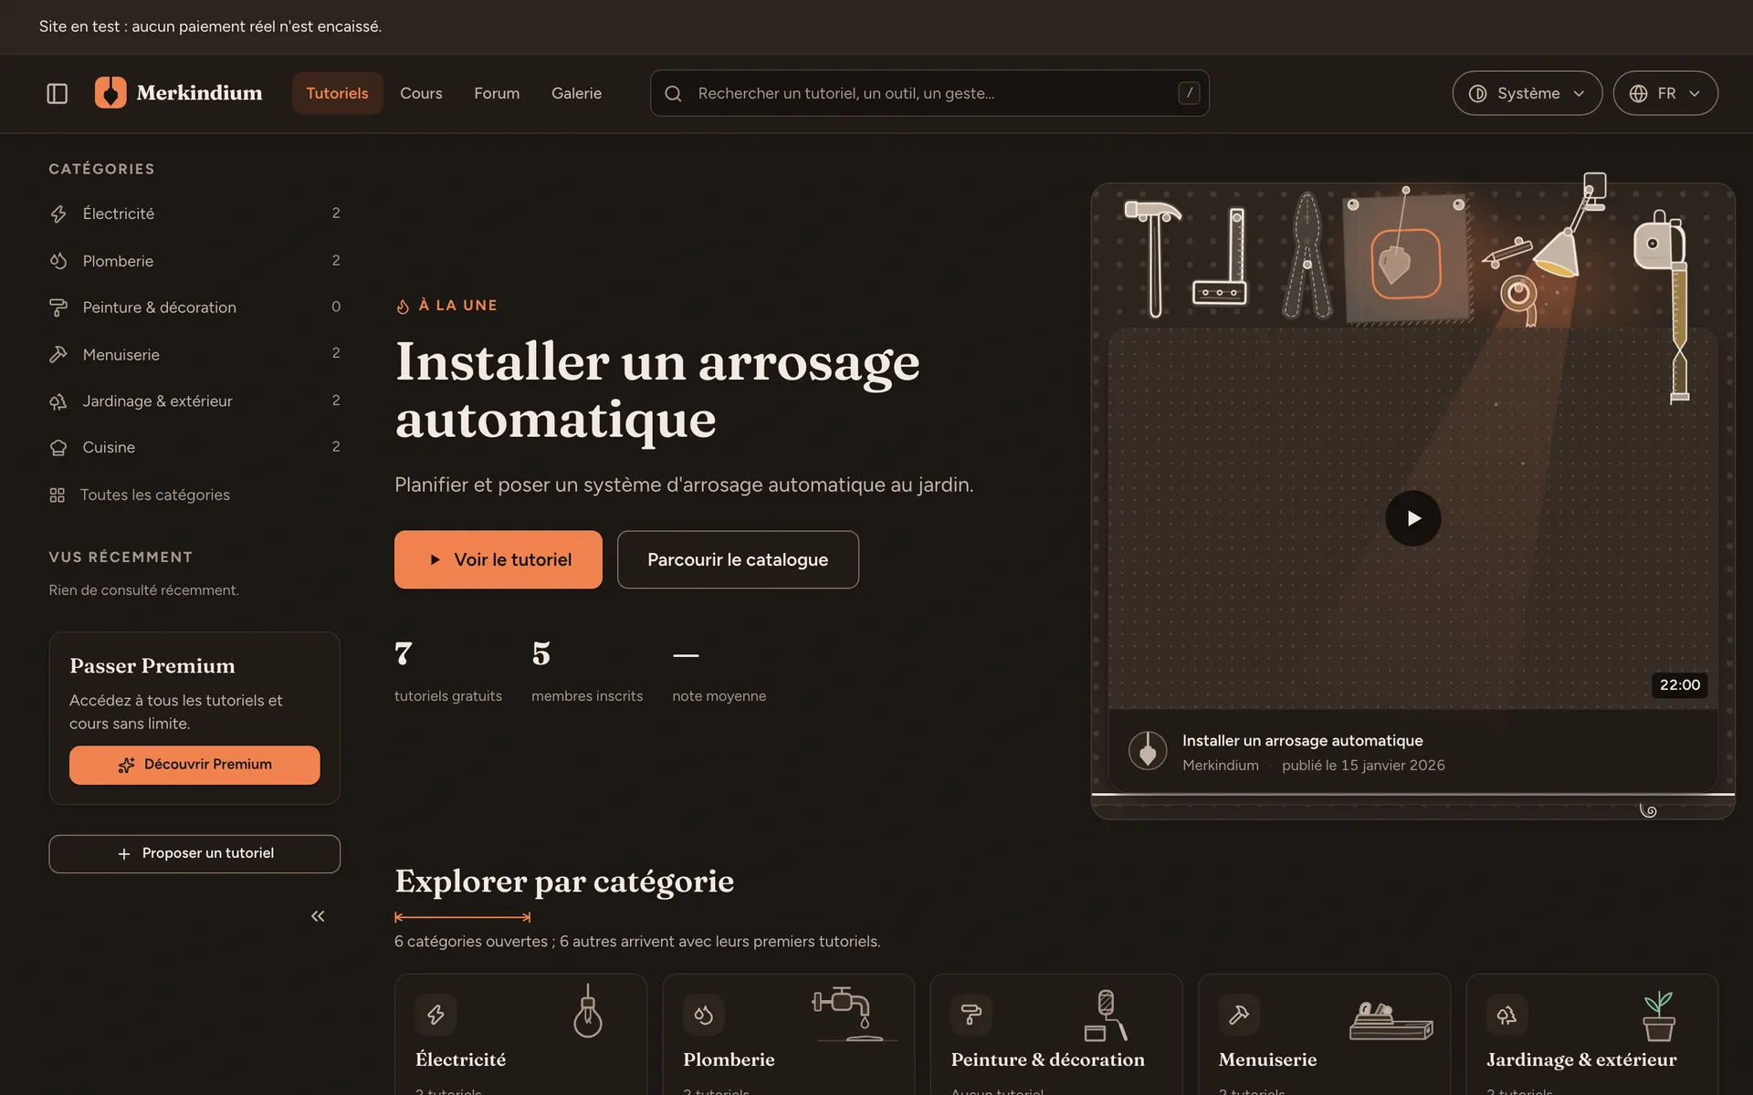Click the Jardinage card tree icon
1753x1095 pixels.
(1506, 1015)
